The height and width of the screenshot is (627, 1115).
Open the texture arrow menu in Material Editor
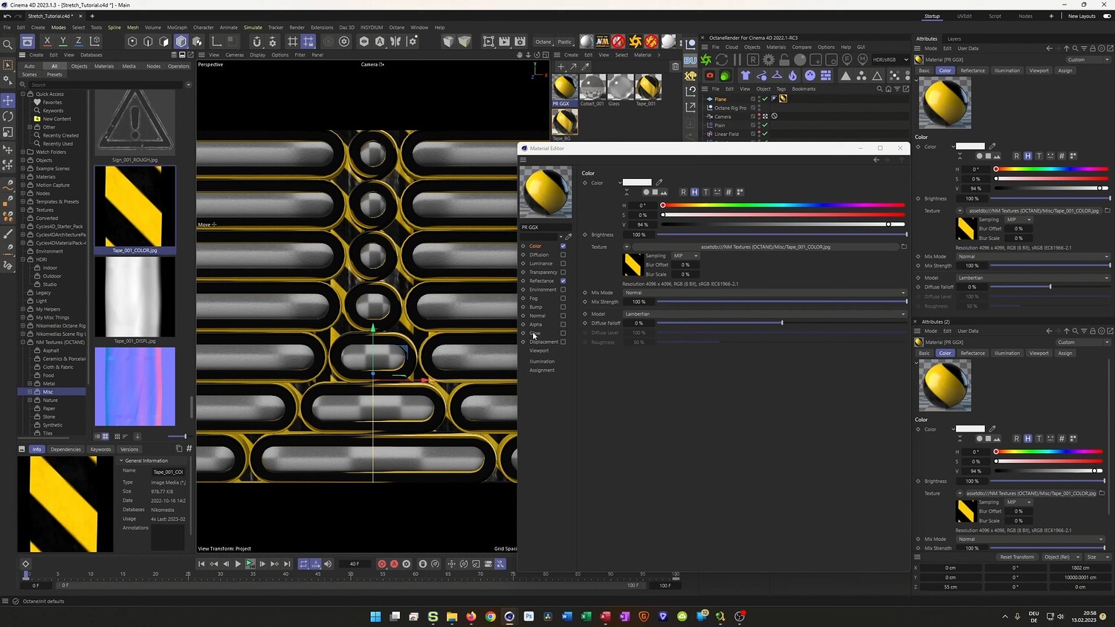pyautogui.click(x=627, y=247)
